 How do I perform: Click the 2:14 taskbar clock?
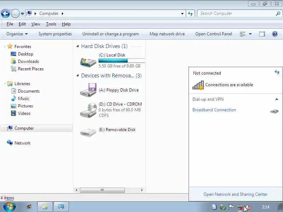coord(266,207)
